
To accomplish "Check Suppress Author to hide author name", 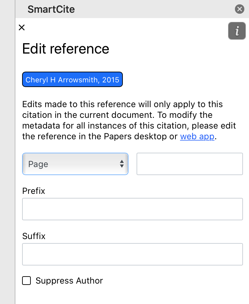I will (x=26, y=281).
